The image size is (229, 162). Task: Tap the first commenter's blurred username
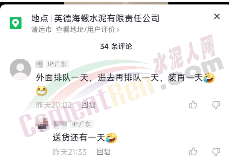pos(39,64)
